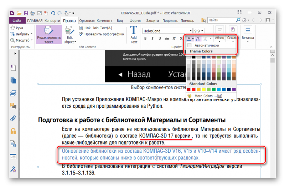
Task: Click More Colors ...(M)
Action: click(208, 96)
